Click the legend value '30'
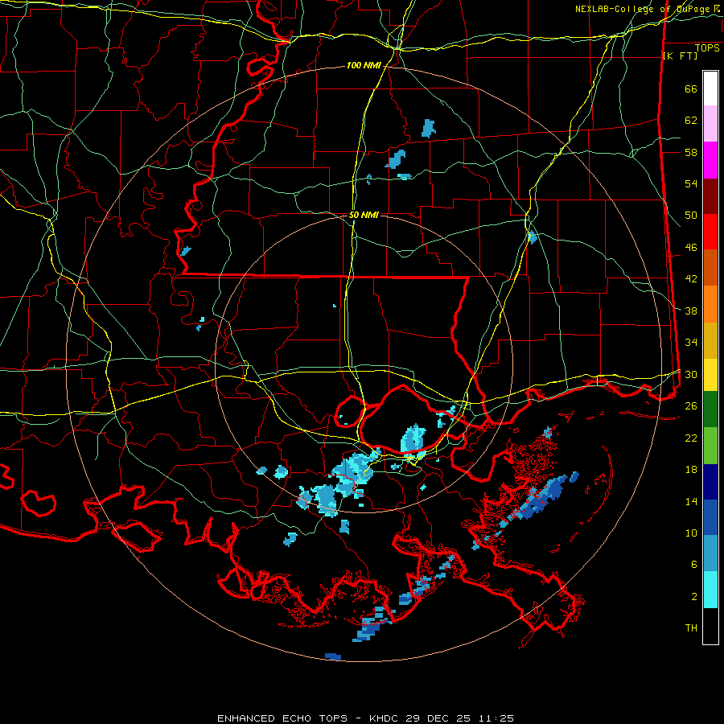The image size is (724, 724). 691,374
